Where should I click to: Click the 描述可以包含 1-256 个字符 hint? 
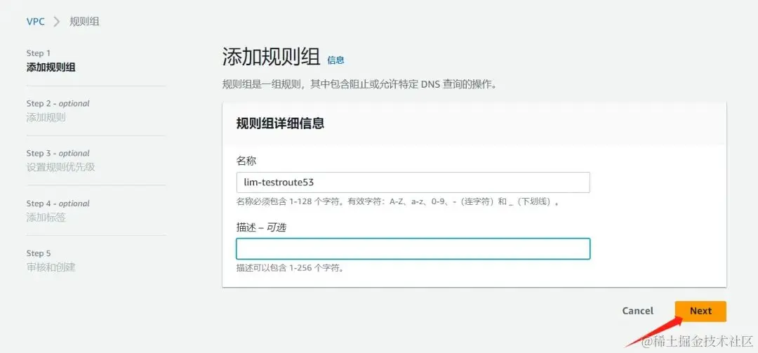(290, 268)
